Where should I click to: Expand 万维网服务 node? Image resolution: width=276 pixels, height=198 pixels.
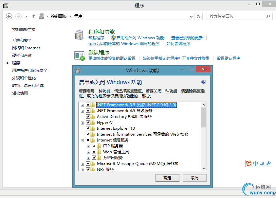88,158
